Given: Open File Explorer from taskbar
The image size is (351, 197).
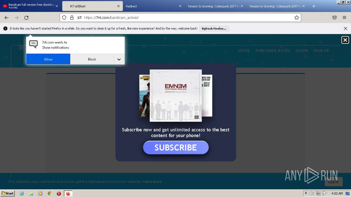Looking at the screenshot, I should point(31,193).
